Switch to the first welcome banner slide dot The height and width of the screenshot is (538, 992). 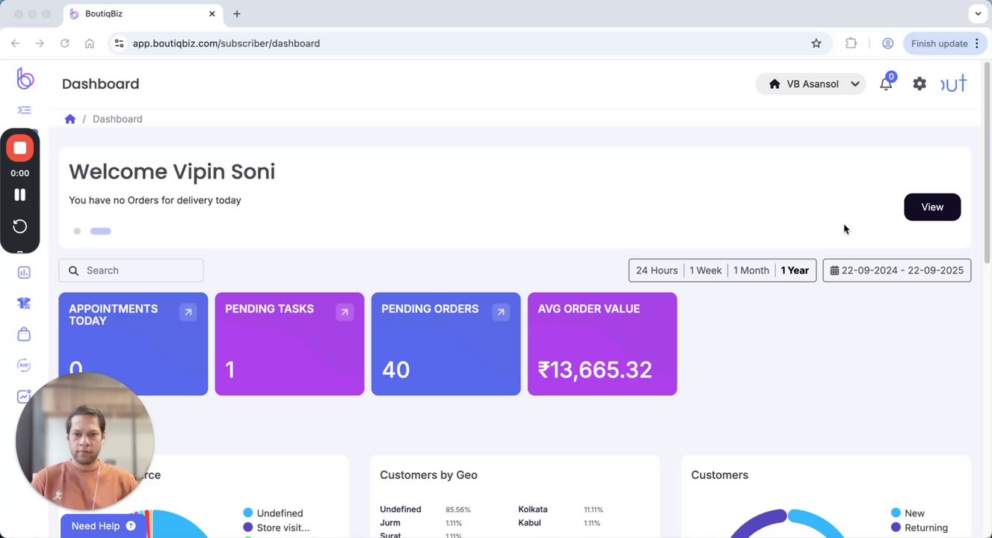77,231
